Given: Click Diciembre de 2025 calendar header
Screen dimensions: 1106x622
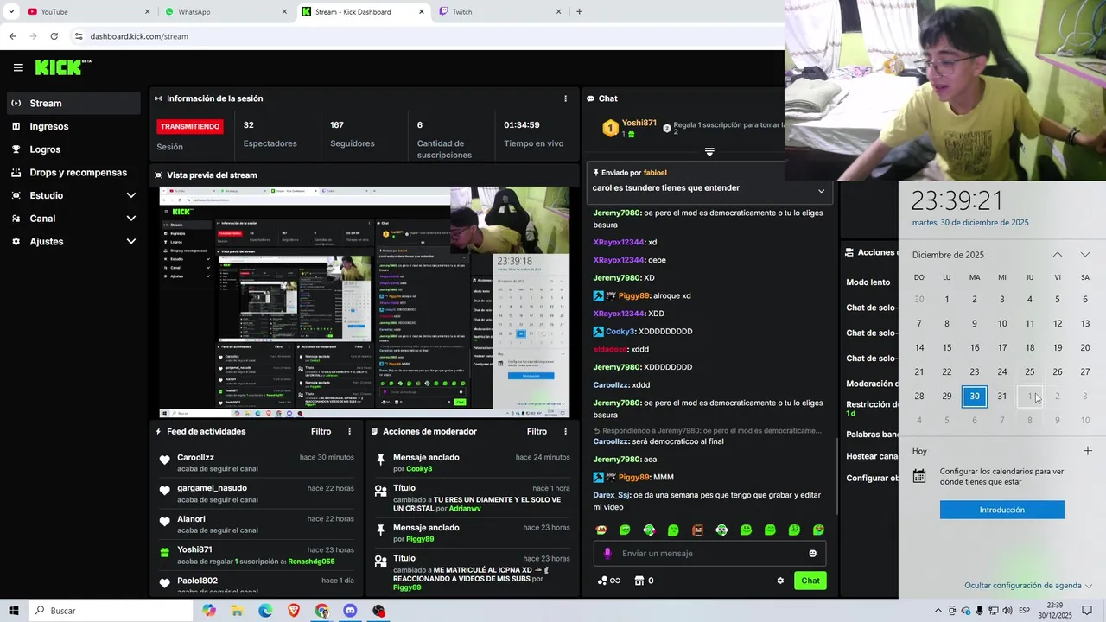Looking at the screenshot, I should [x=948, y=255].
